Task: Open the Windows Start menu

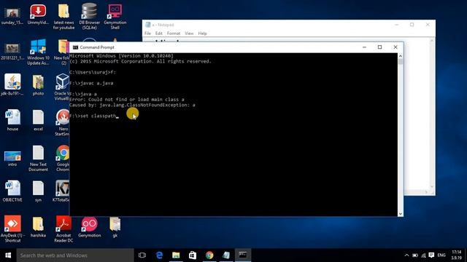Action: coord(8,255)
